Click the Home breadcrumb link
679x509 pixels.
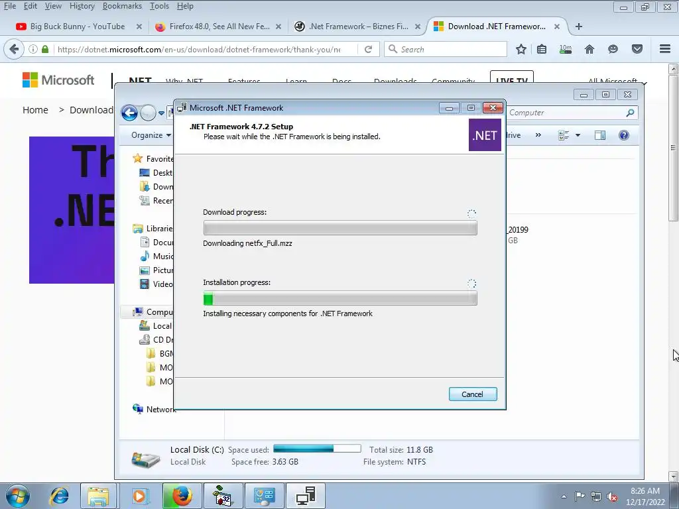click(x=35, y=110)
